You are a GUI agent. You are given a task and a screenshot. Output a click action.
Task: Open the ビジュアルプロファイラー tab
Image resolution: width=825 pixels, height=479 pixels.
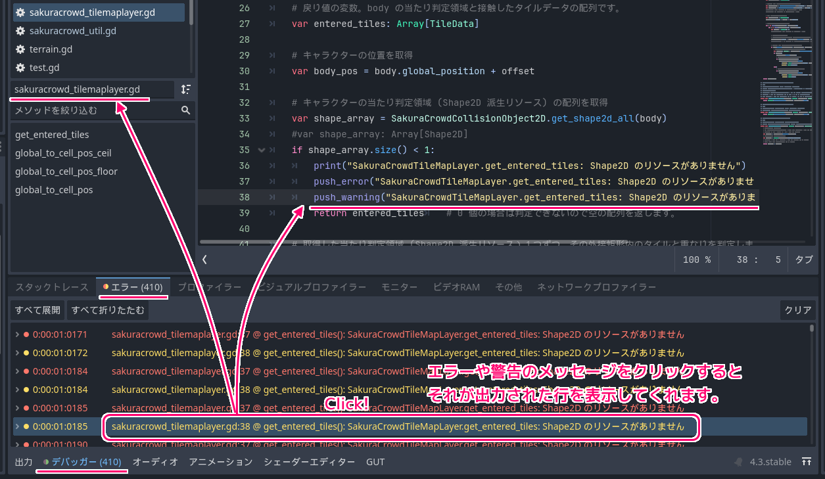click(311, 287)
